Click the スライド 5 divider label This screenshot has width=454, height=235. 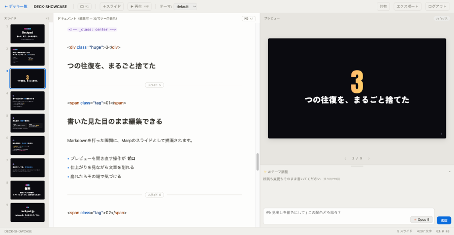click(x=154, y=85)
